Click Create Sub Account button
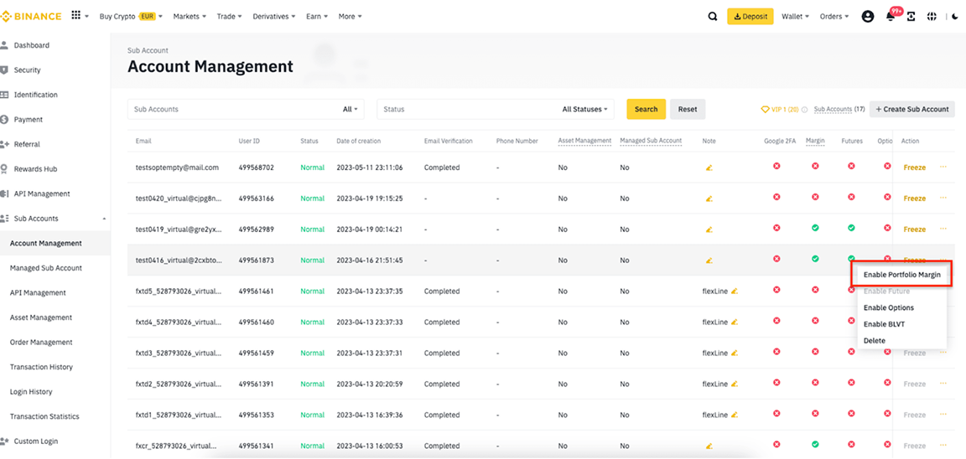The height and width of the screenshot is (459, 966). point(911,109)
